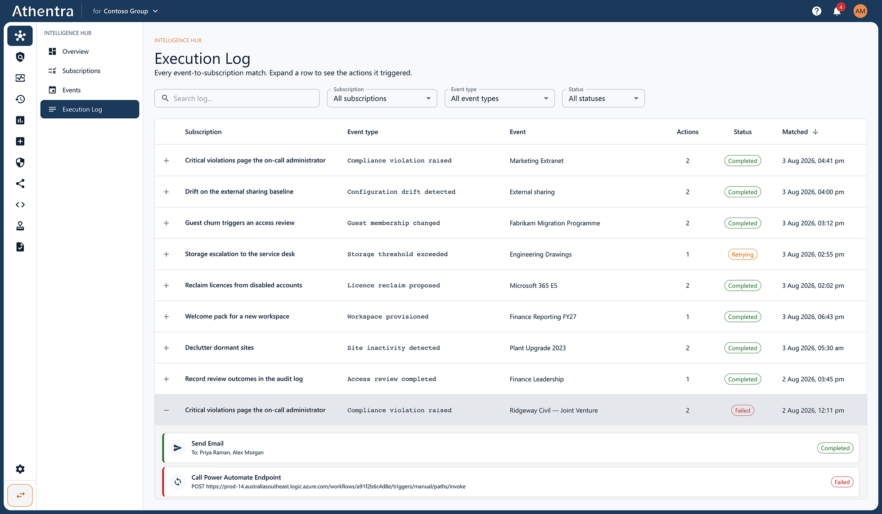
Task: Open the settings gear in the rail
Action: [x=20, y=469]
